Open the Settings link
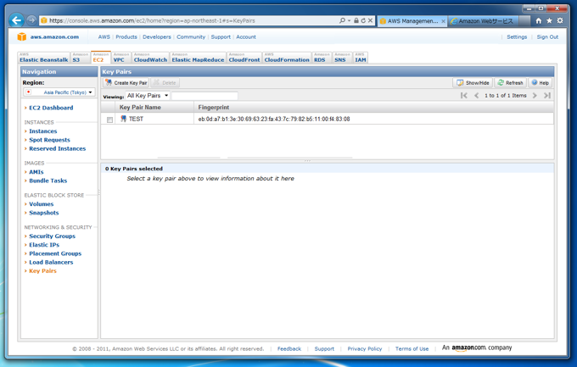The image size is (577, 367). [517, 36]
